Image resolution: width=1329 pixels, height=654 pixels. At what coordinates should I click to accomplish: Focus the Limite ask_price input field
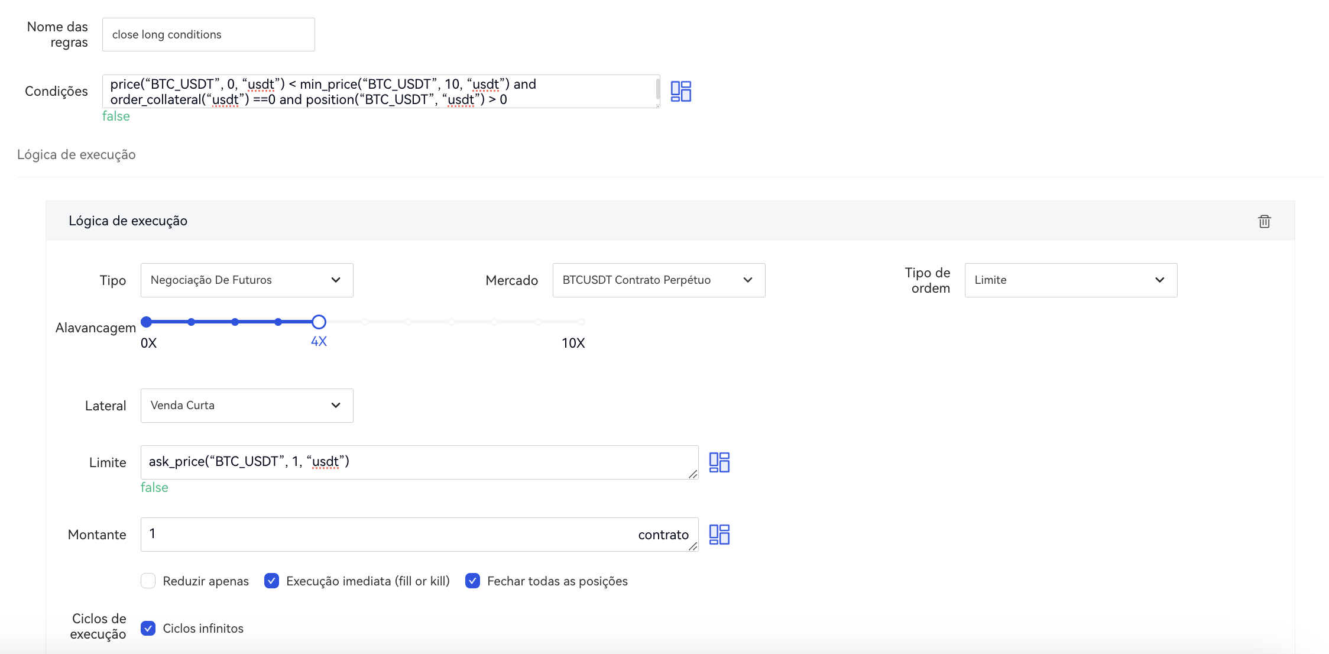pyautogui.click(x=414, y=462)
